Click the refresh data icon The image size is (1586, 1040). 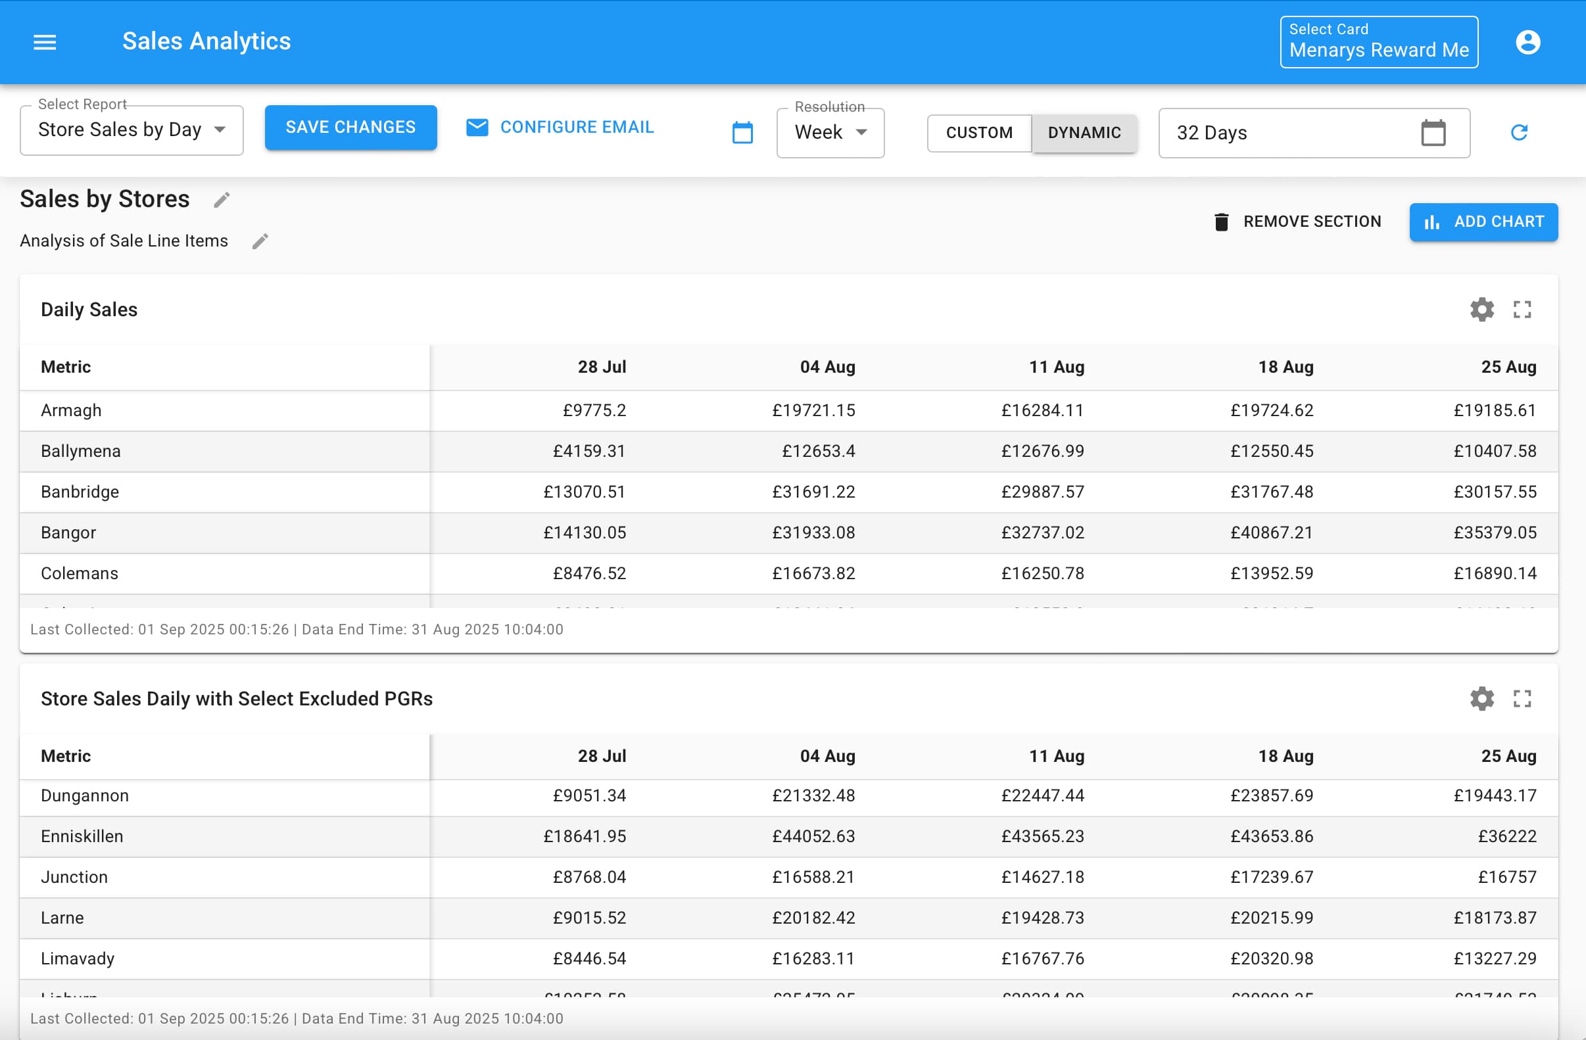point(1519,133)
